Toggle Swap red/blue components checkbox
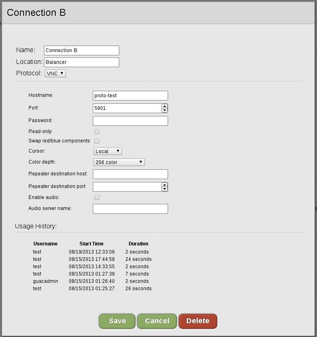The width and height of the screenshot is (317, 337). tap(97, 141)
